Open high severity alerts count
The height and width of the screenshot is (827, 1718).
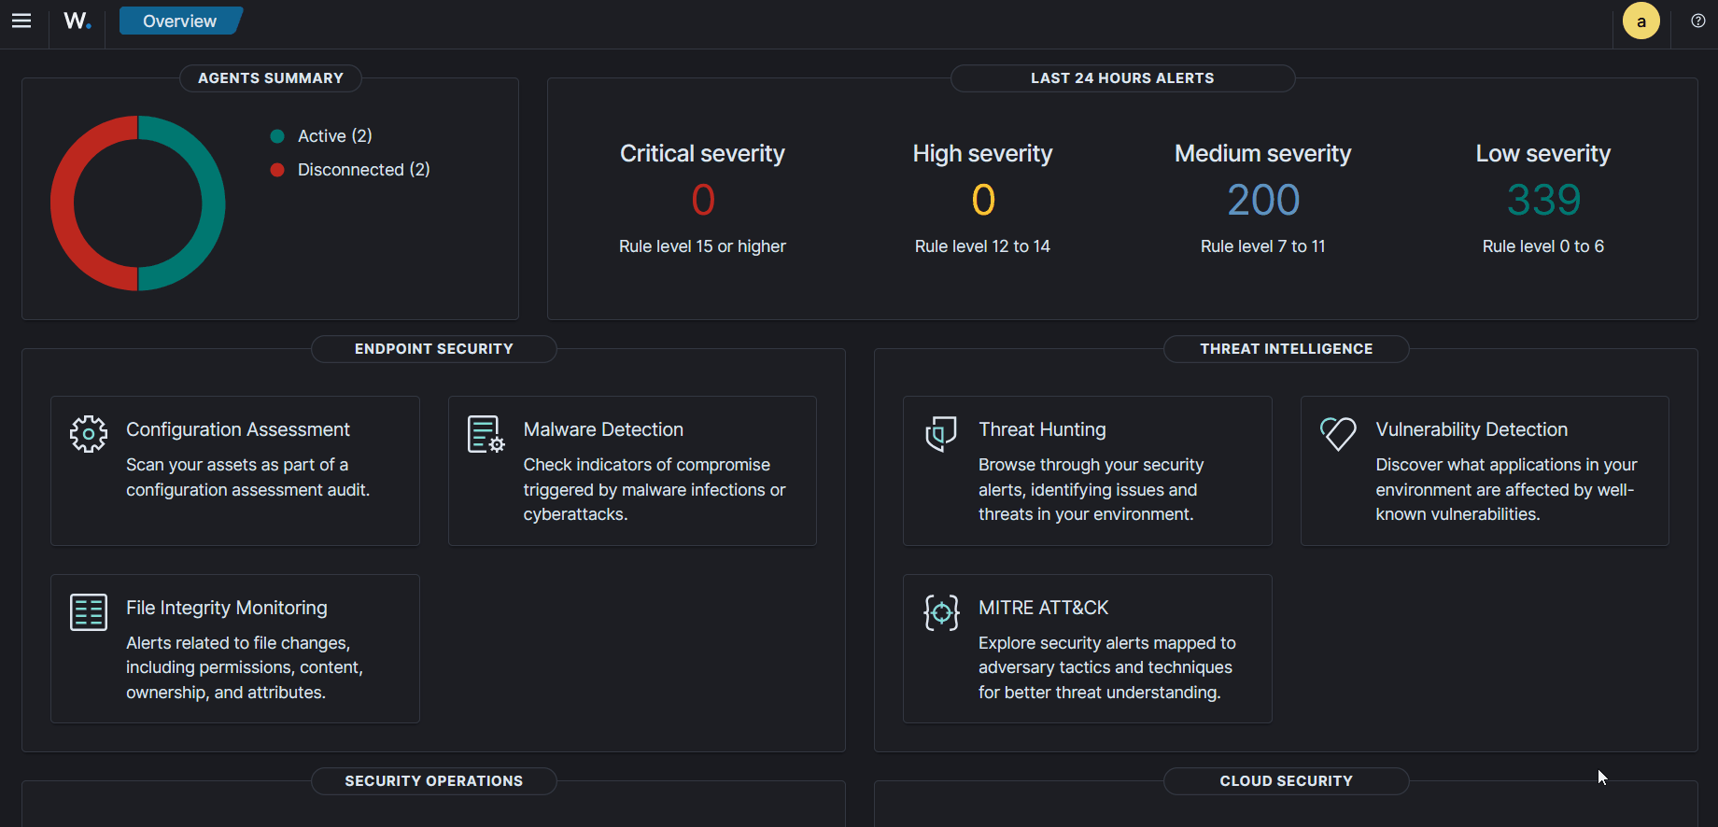[982, 200]
